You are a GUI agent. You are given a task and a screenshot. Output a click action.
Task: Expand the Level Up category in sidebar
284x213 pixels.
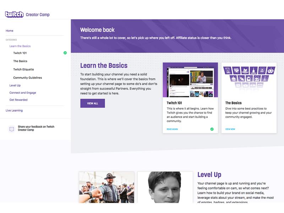15,86
